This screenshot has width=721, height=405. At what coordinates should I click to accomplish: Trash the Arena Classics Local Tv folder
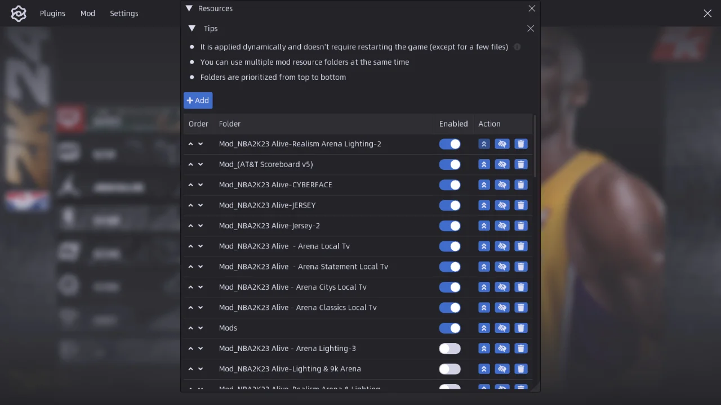[521, 308]
